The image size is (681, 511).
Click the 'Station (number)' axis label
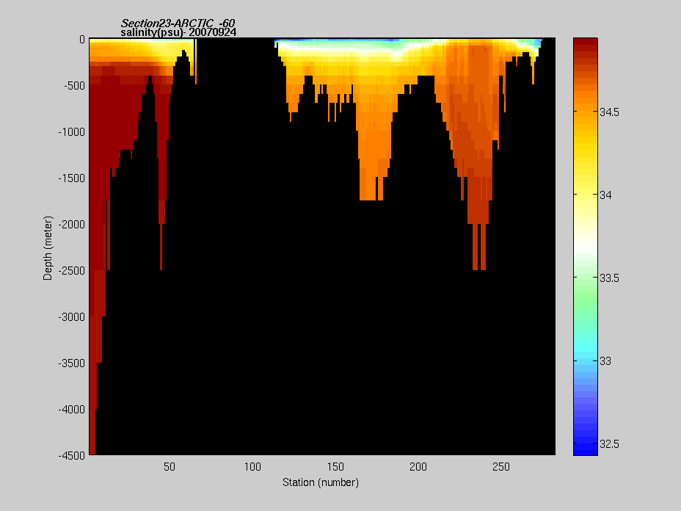coord(321,482)
